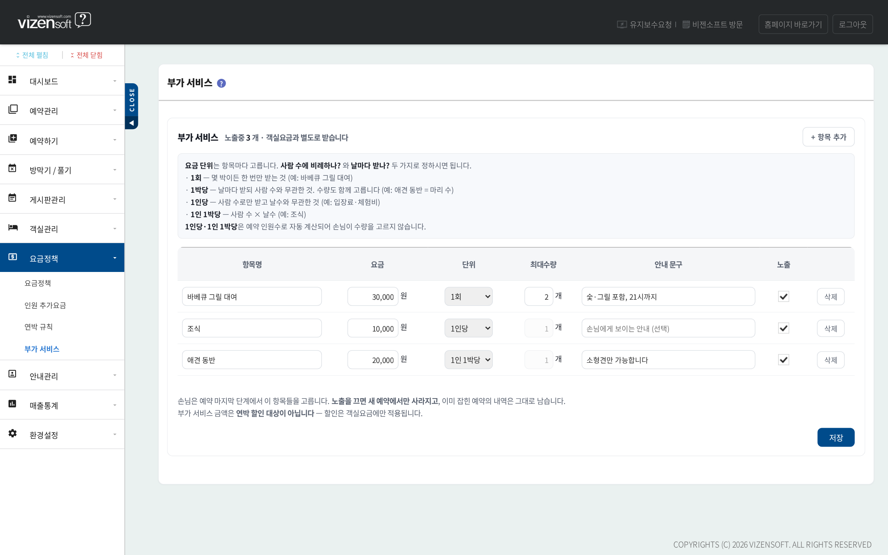This screenshot has width=888, height=555.
Task: Click 홈페이지 바로가기 button
Action: click(793, 24)
